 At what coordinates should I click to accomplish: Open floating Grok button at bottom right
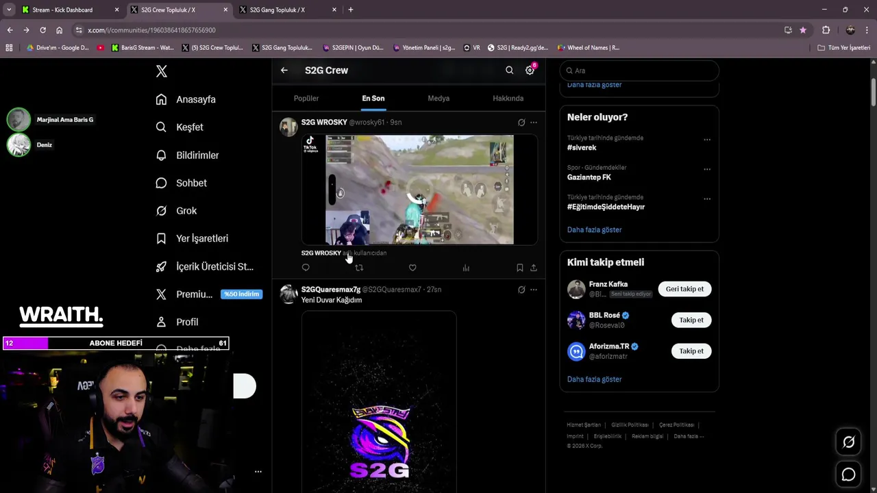(x=848, y=442)
